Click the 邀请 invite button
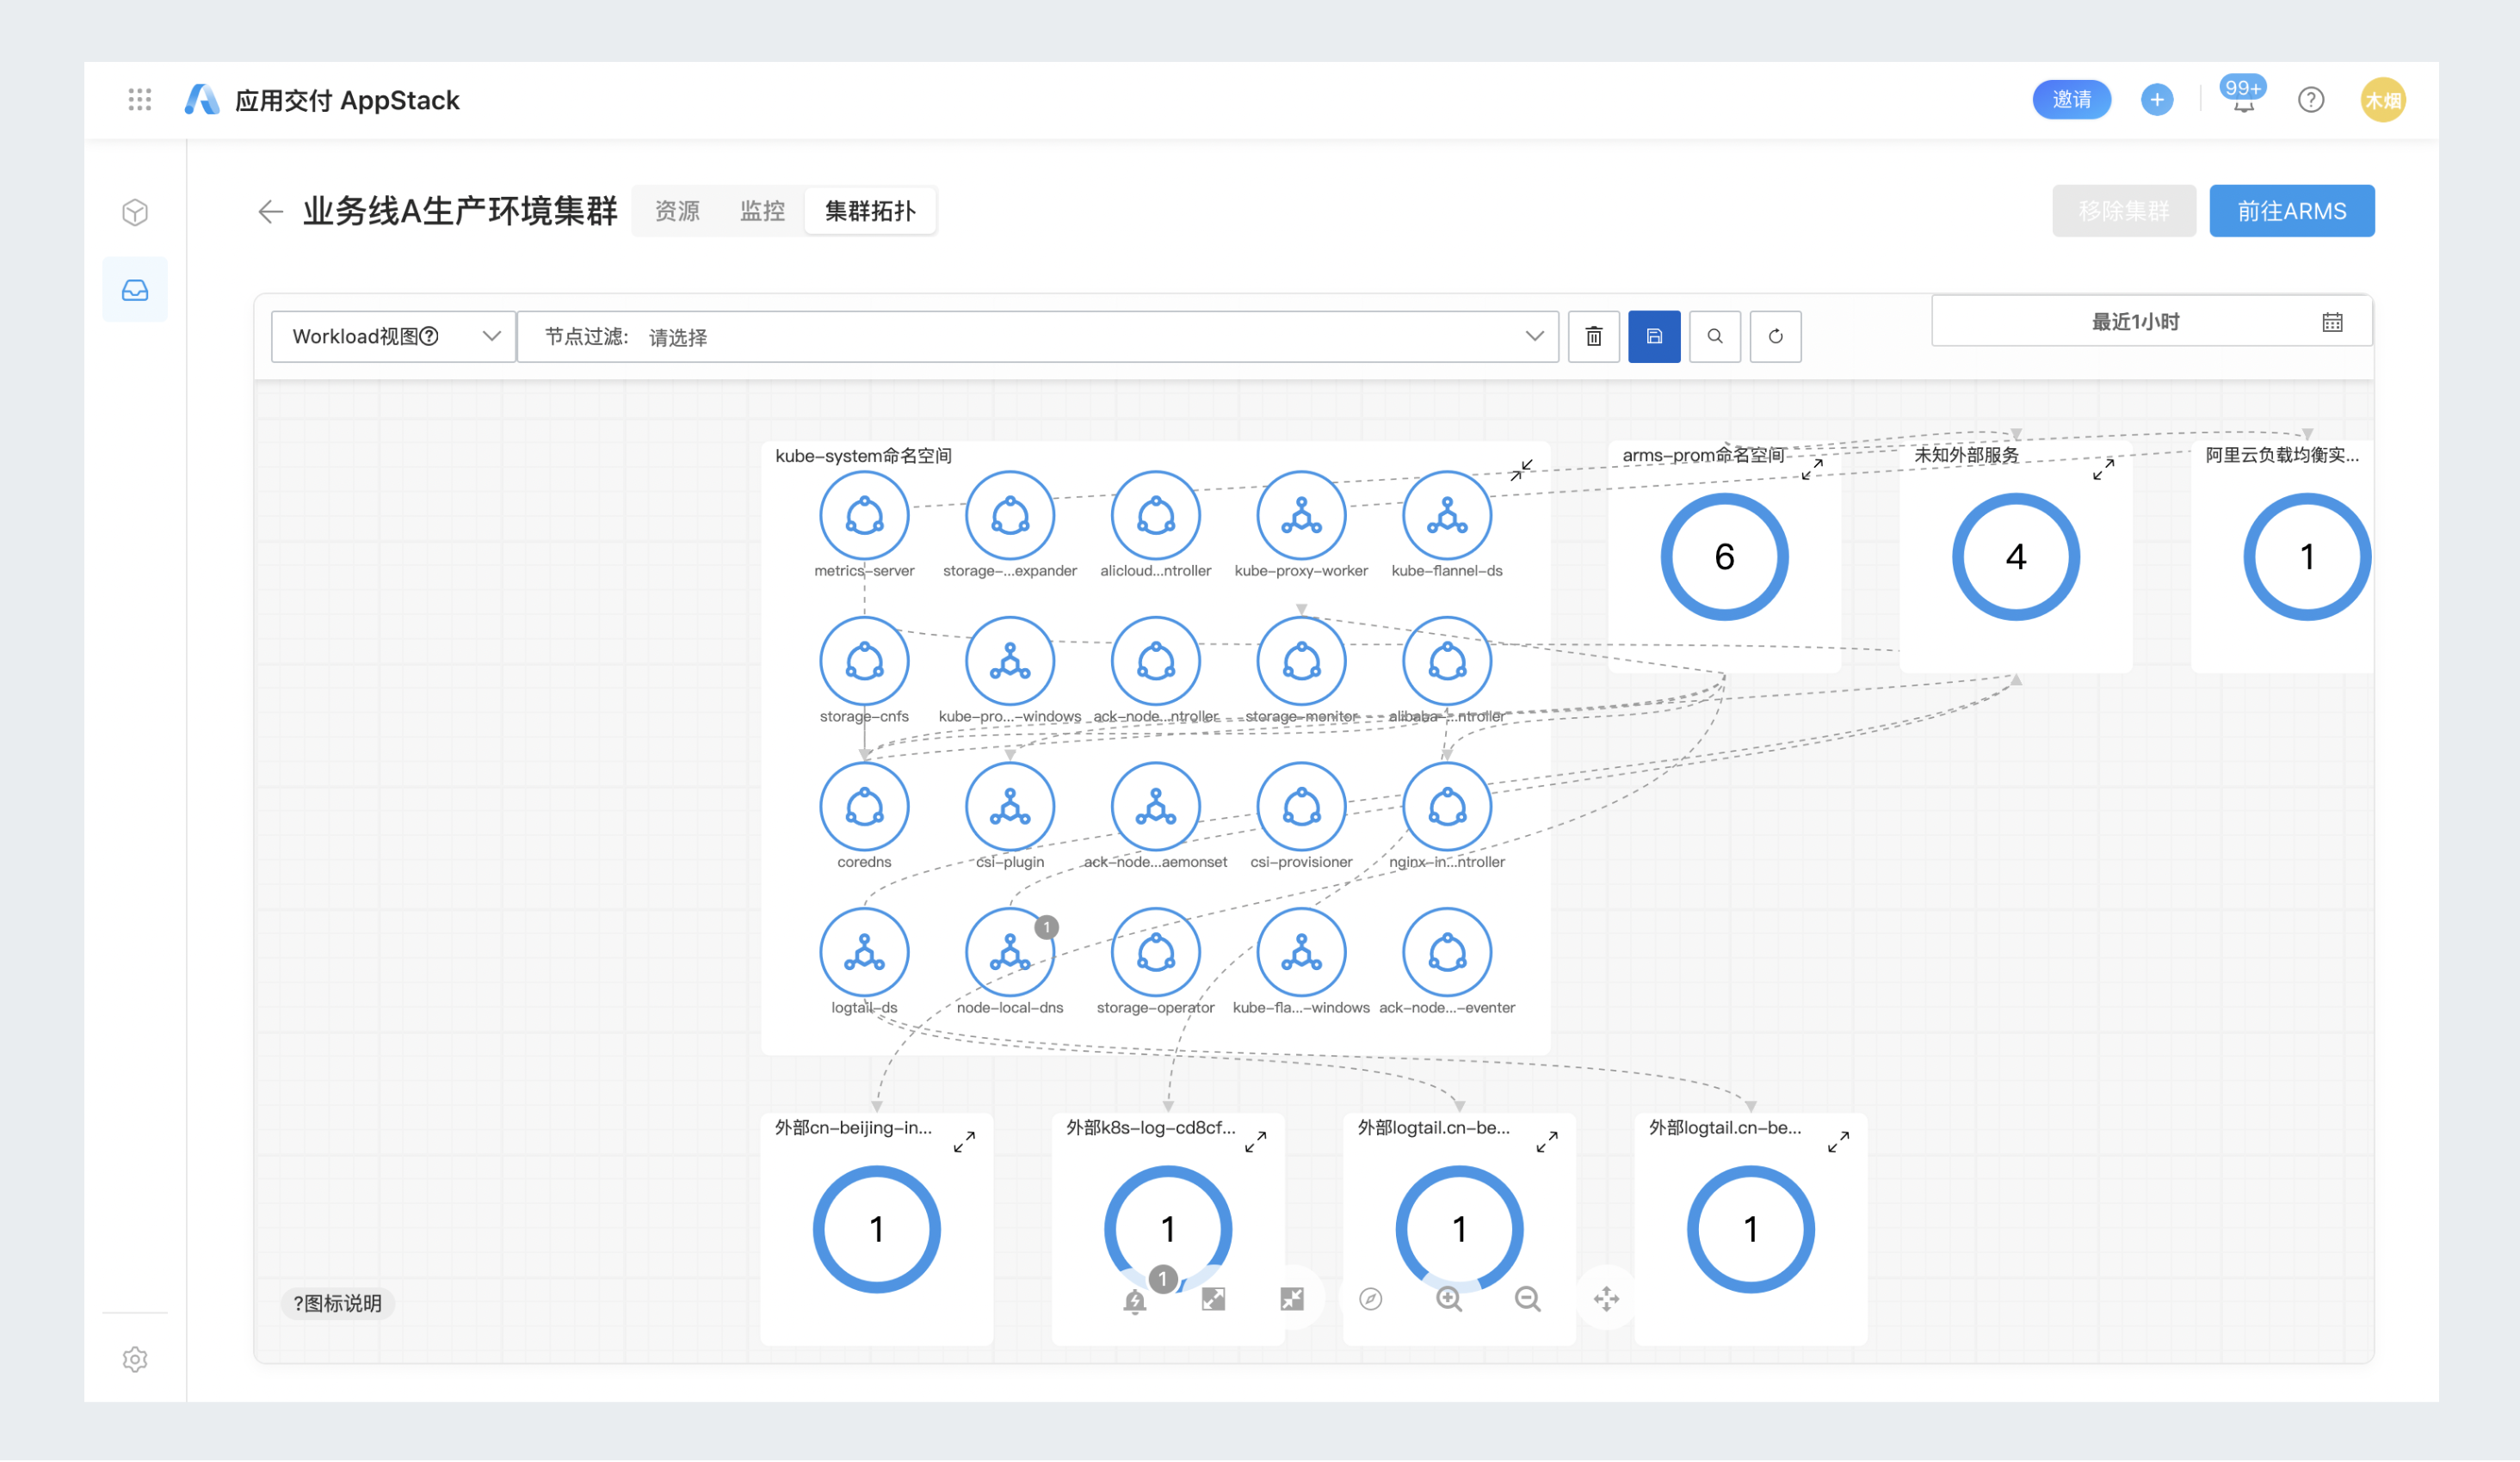The width and height of the screenshot is (2520, 1462). 2071,100
